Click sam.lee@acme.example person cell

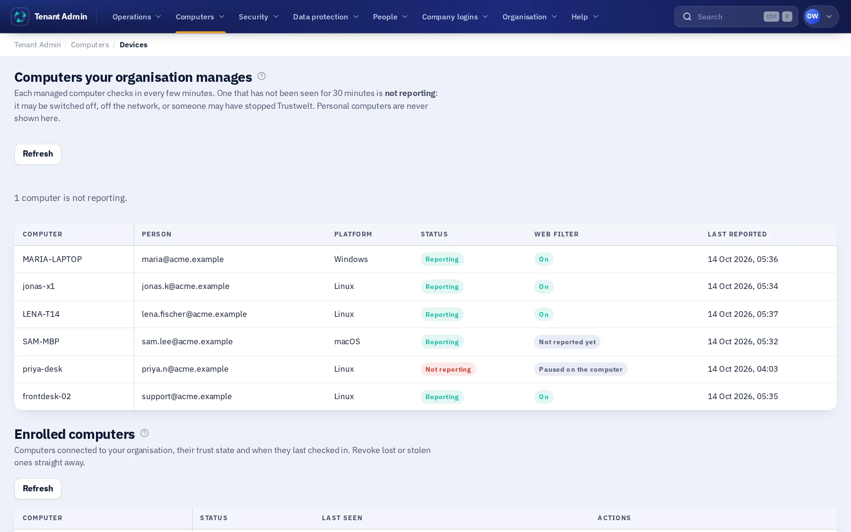coord(187,341)
